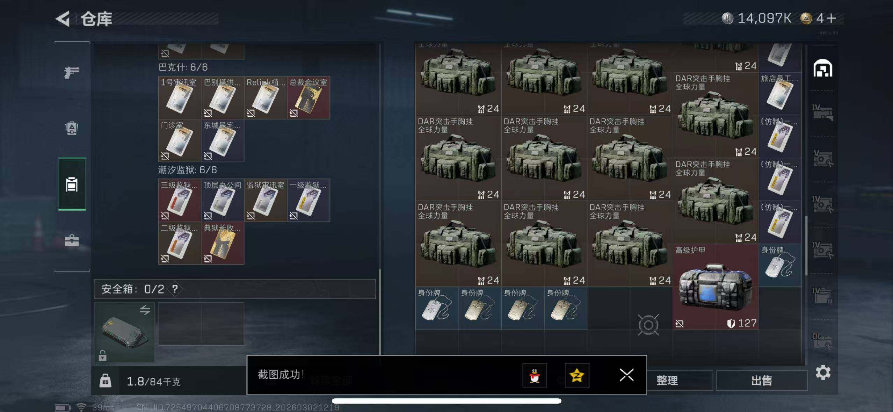
Task: Click the safe box help question mark
Action: tap(175, 289)
